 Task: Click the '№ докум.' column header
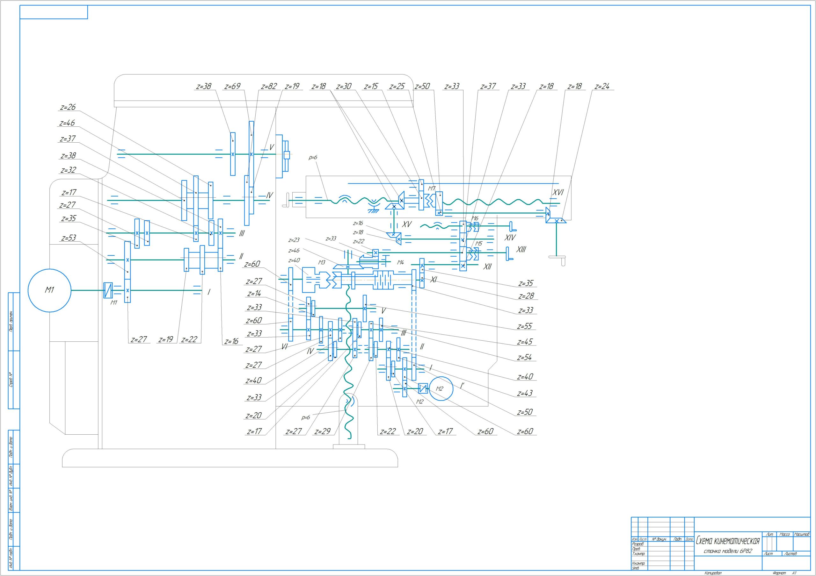pos(659,539)
